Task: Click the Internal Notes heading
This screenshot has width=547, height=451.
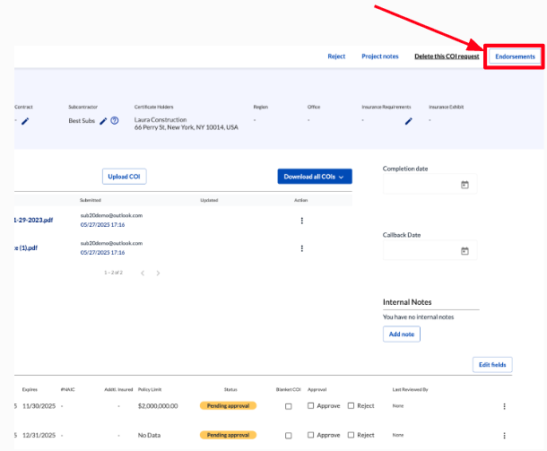Action: pos(407,302)
